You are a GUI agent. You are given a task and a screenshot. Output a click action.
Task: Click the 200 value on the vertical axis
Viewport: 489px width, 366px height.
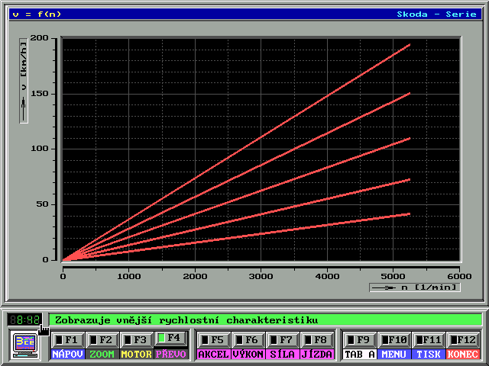pos(39,38)
